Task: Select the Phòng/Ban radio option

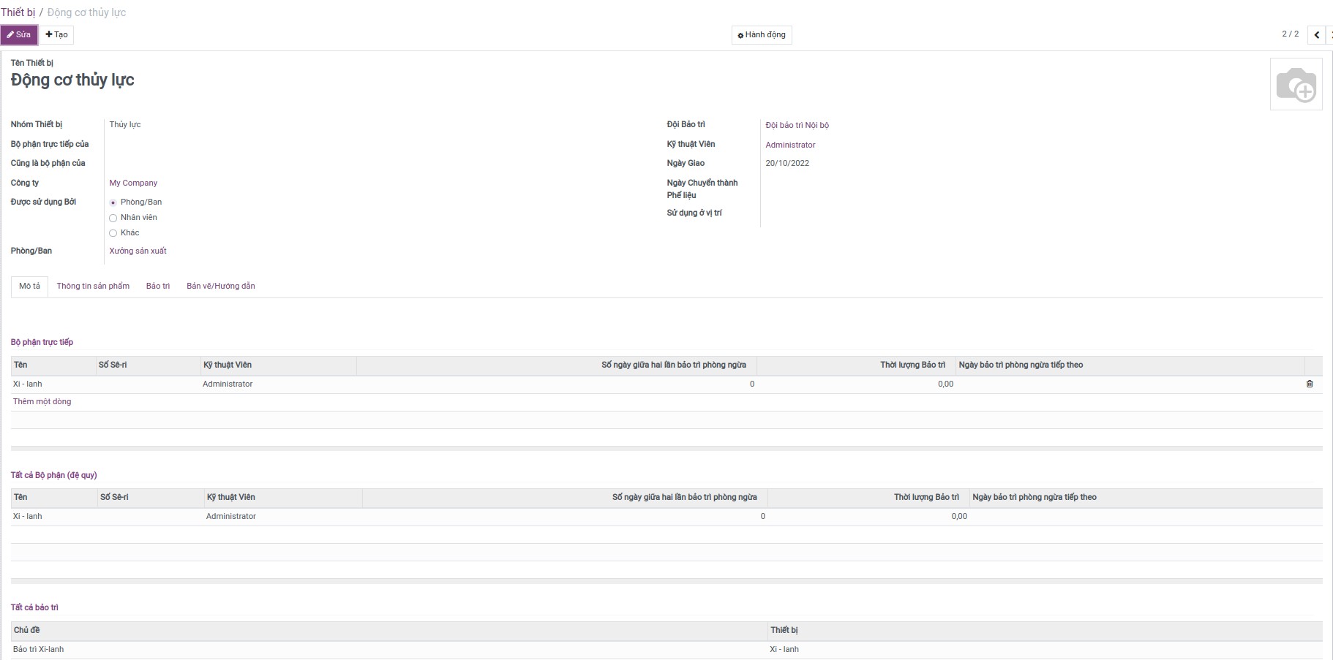Action: pos(113,202)
